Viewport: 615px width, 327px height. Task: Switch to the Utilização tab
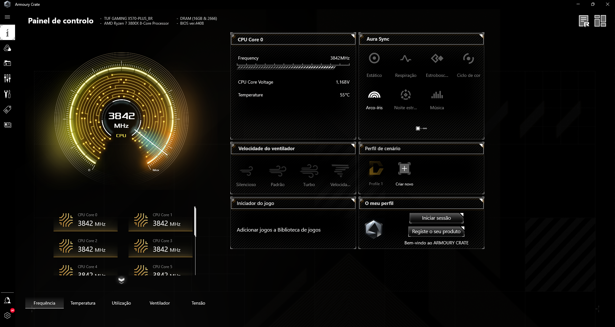pos(121,303)
